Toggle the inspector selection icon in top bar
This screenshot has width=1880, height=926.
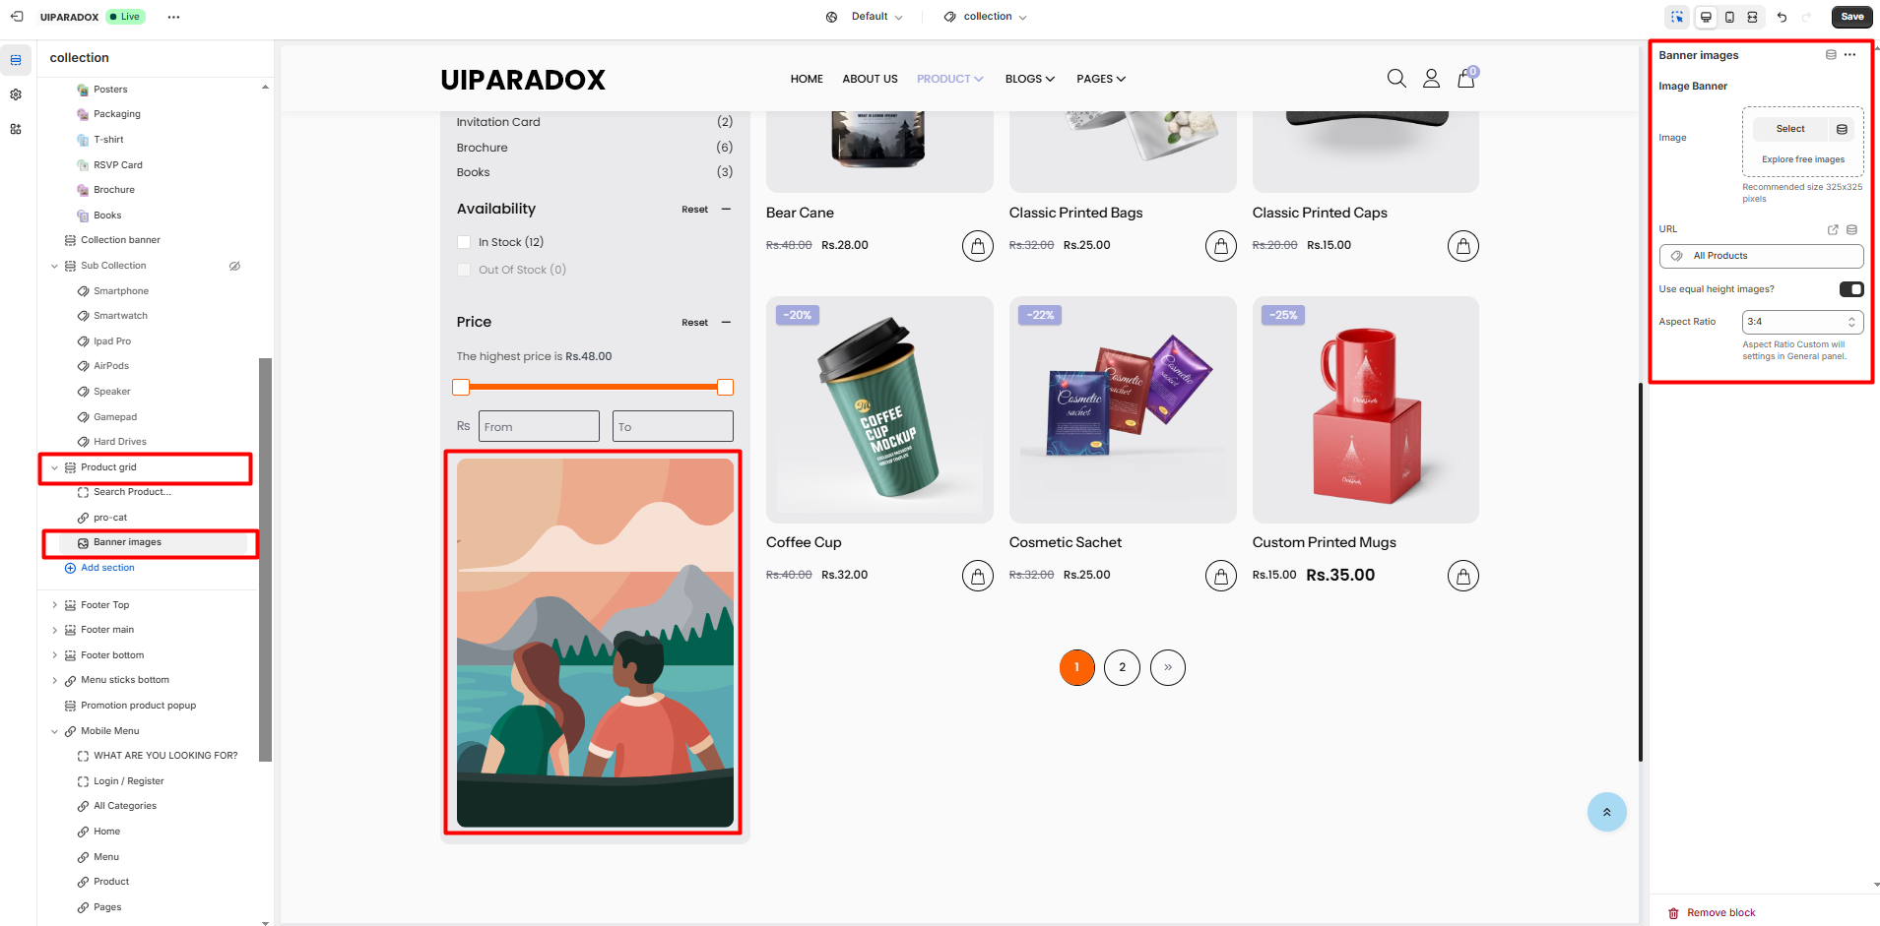click(x=1677, y=17)
